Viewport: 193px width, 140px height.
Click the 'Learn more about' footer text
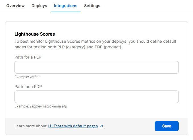pos(30,126)
